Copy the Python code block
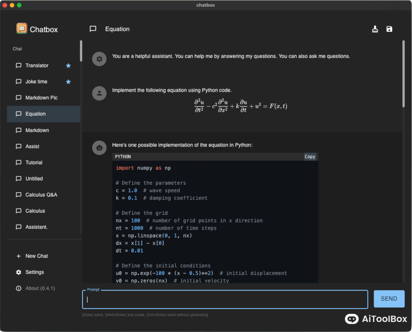This screenshot has height=332, width=412. pos(310,157)
